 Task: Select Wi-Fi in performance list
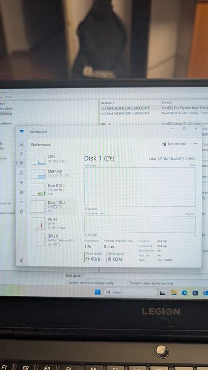click(x=53, y=223)
